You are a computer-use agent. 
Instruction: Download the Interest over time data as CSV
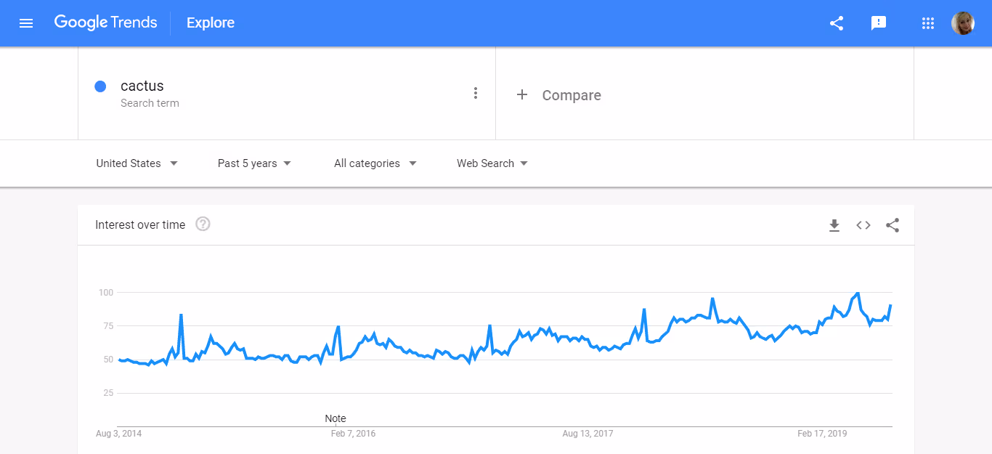pyautogui.click(x=834, y=225)
